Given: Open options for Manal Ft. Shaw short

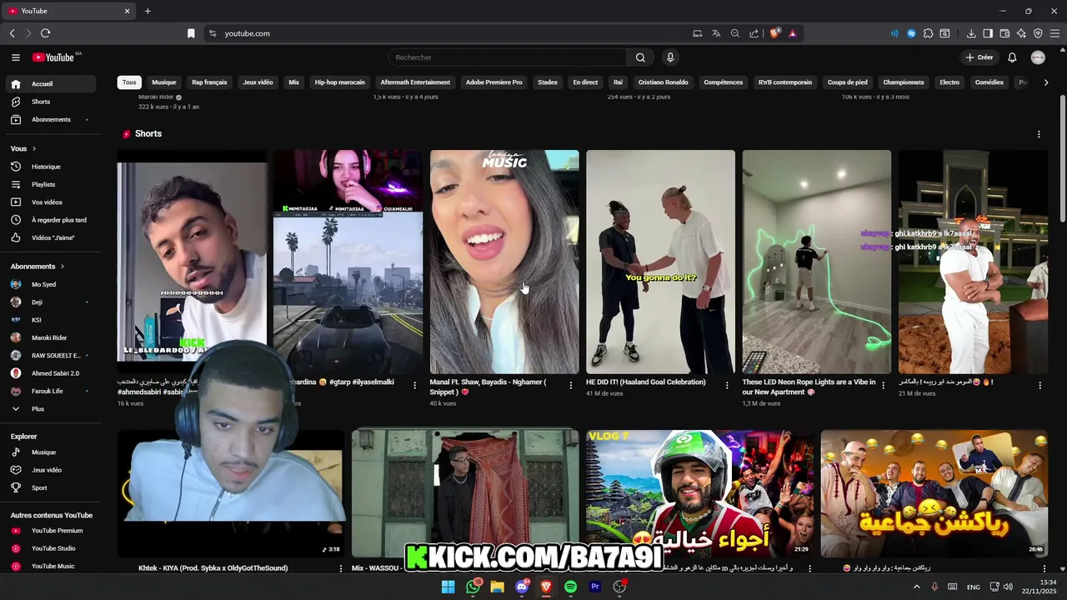Looking at the screenshot, I should coord(571,385).
